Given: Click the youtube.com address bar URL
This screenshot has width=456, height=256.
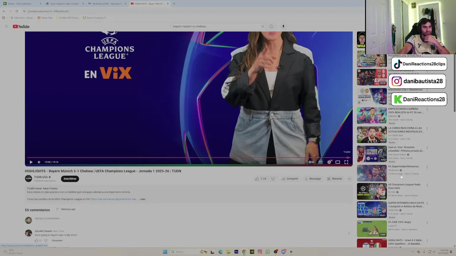Looking at the screenshot, I should click(x=49, y=11).
